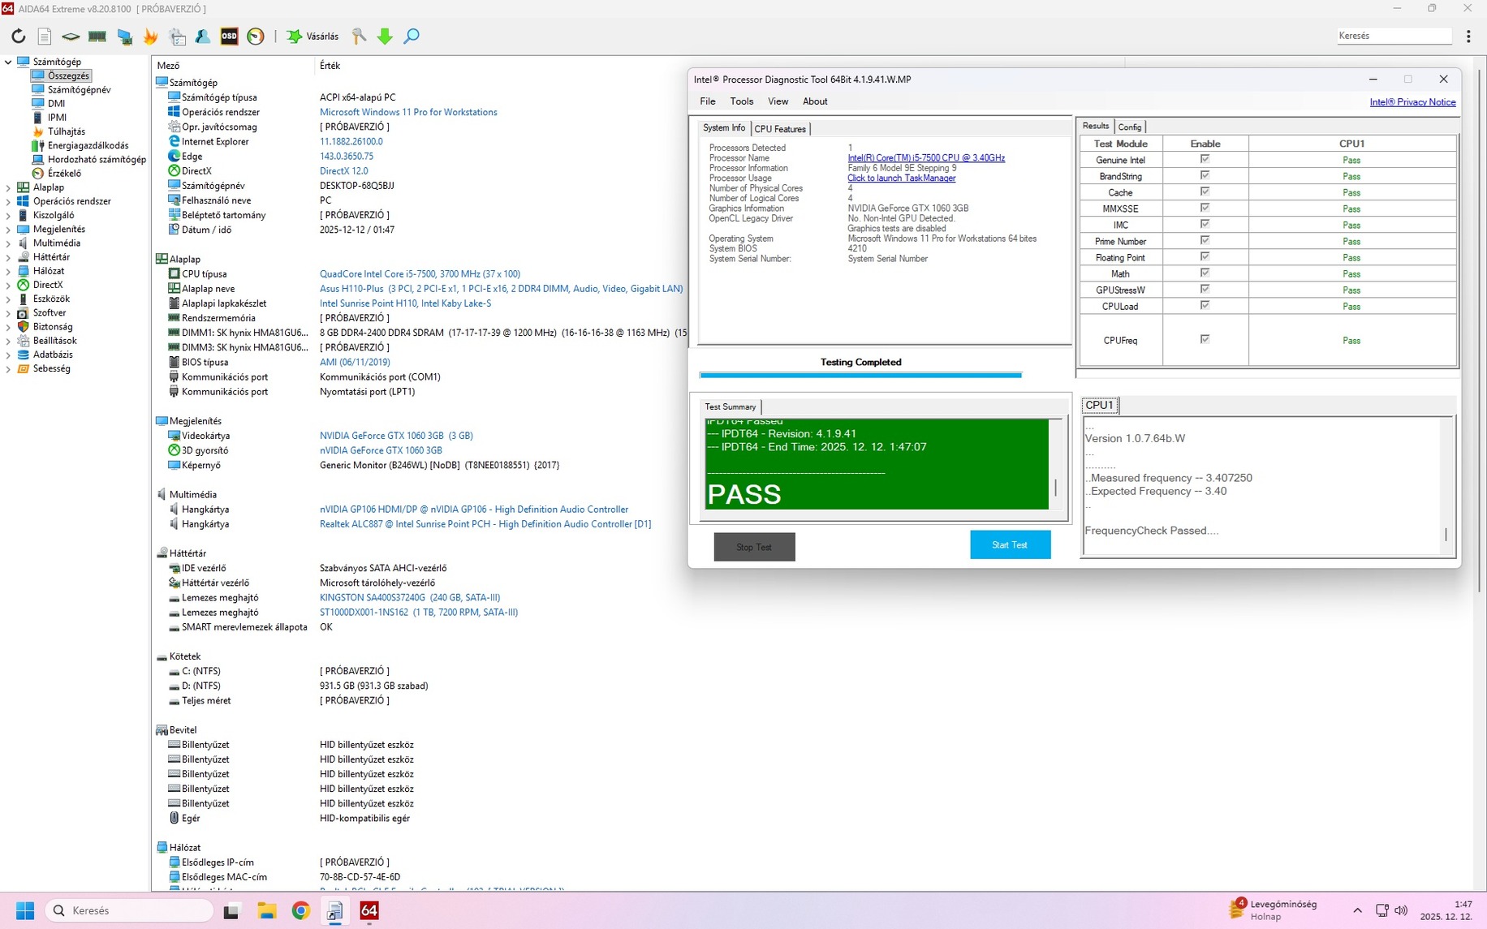Expand the Hálózat tree node
1487x929 pixels.
click(8, 271)
